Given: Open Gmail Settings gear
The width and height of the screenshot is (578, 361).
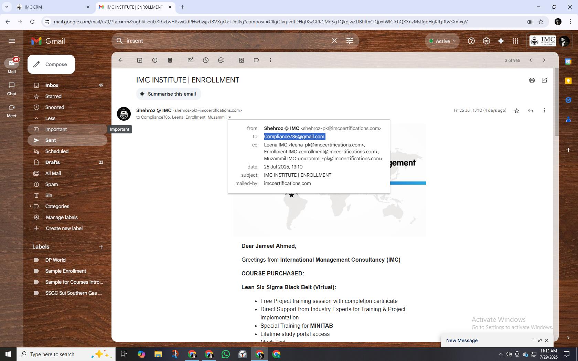Looking at the screenshot, I should pyautogui.click(x=486, y=41).
